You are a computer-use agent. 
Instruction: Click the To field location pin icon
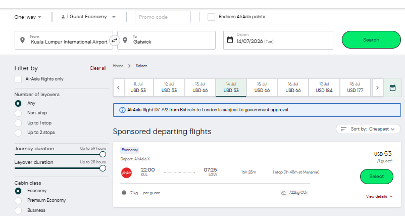[x=125, y=40]
